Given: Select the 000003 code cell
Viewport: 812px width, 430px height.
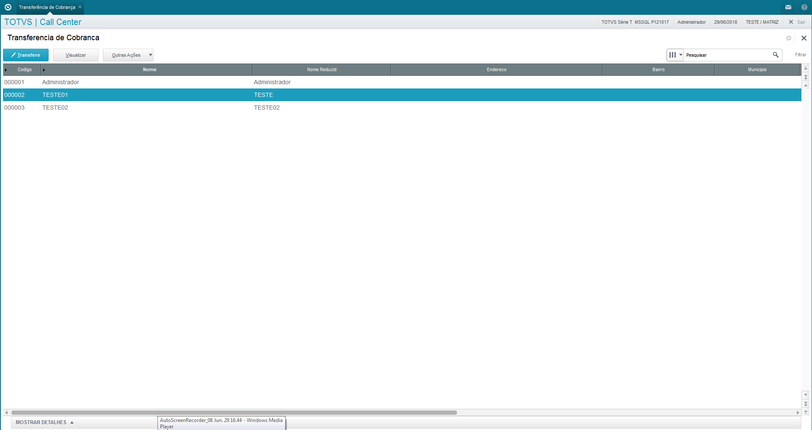Looking at the screenshot, I should click(14, 107).
